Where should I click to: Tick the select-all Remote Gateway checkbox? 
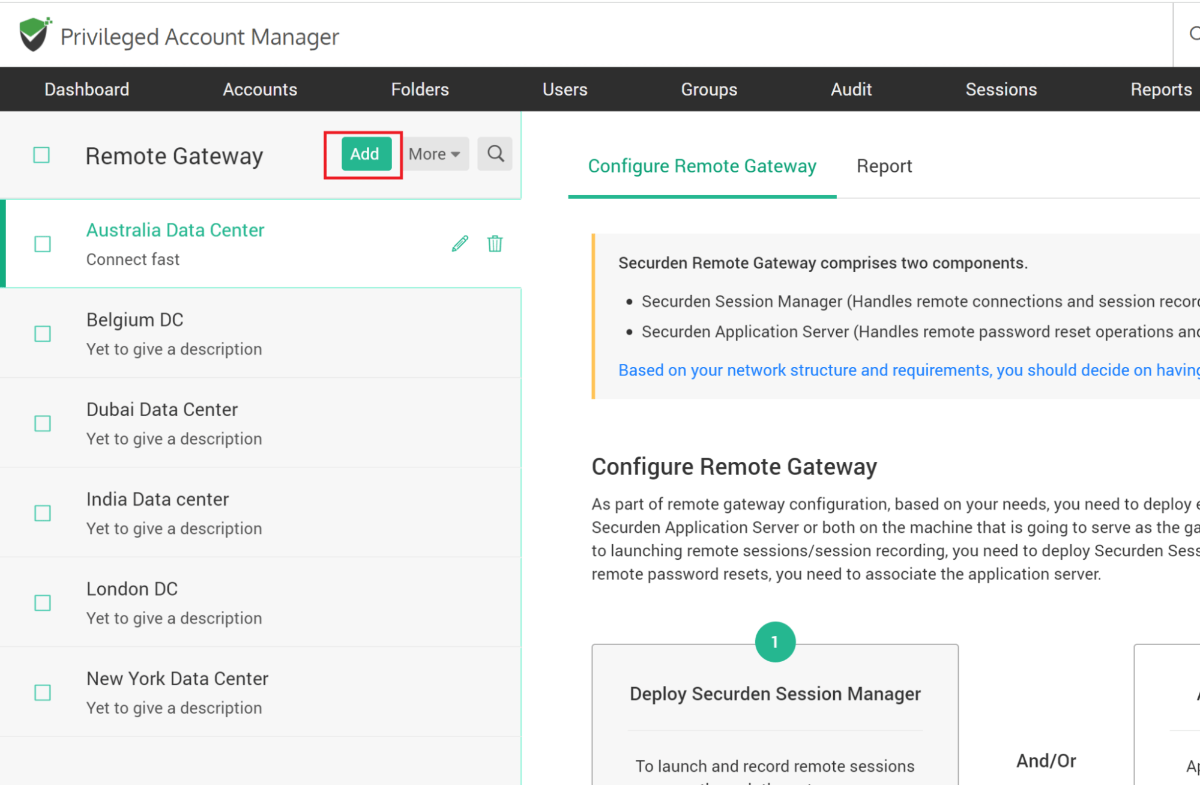(x=41, y=155)
